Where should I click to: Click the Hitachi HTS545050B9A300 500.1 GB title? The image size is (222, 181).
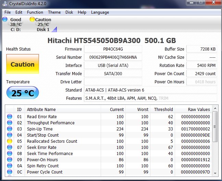click(112, 41)
